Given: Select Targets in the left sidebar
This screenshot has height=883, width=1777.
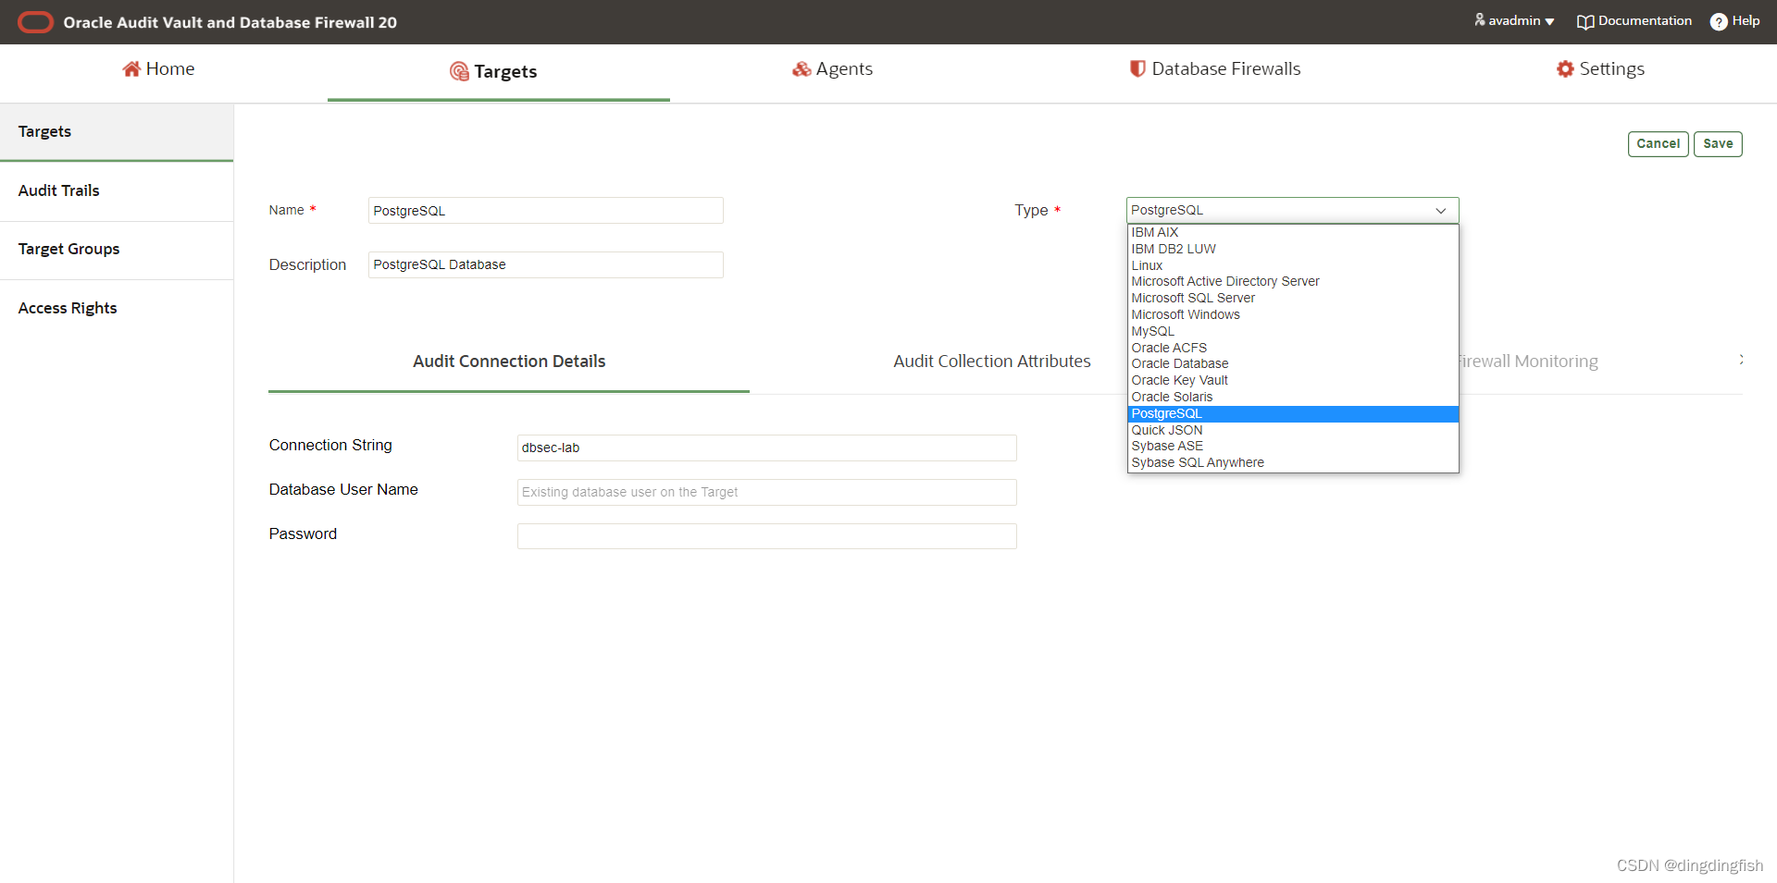Looking at the screenshot, I should click(117, 131).
